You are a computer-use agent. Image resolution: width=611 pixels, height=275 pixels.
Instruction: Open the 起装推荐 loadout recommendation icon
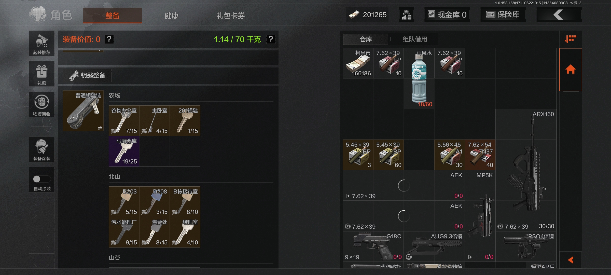click(42, 44)
